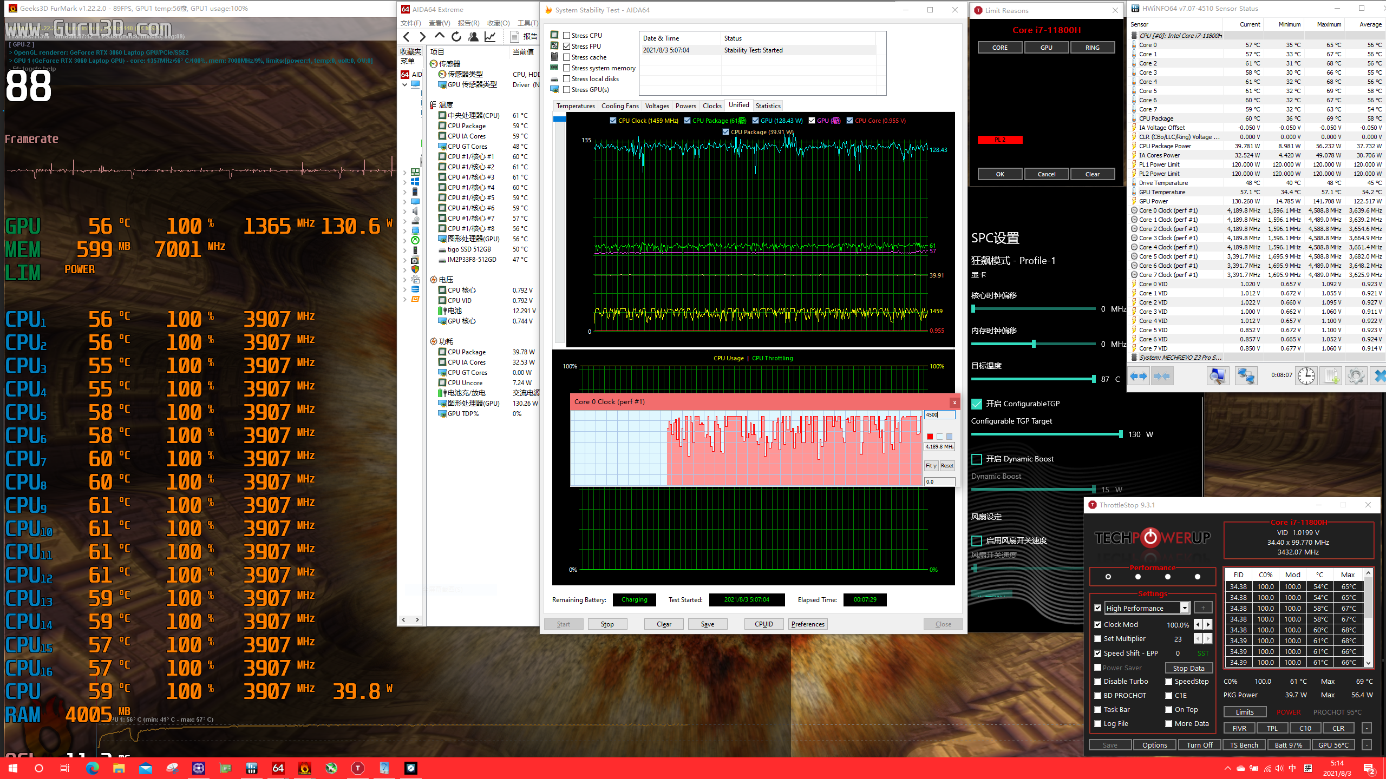The image size is (1386, 779).
Task: Click AIDA64 taskbar icon
Action: pyautogui.click(x=278, y=768)
